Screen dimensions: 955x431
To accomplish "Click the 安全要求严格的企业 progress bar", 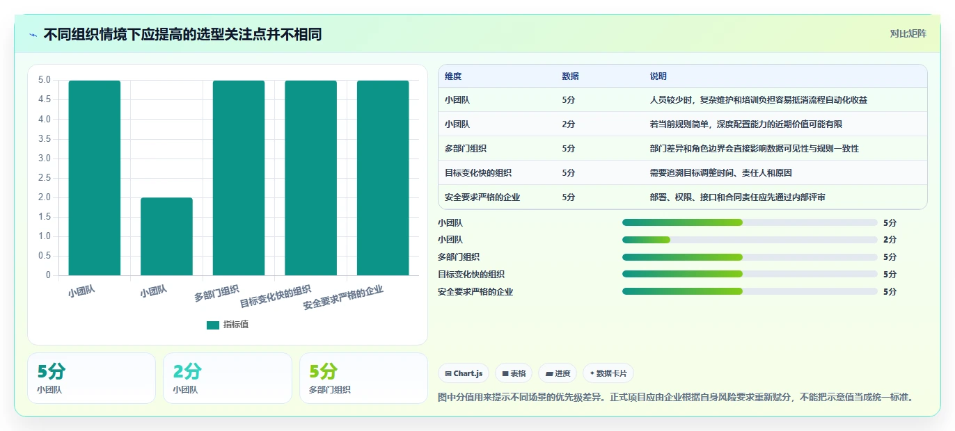I will 750,292.
